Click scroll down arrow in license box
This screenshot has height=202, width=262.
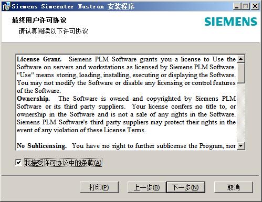[x=241, y=145]
